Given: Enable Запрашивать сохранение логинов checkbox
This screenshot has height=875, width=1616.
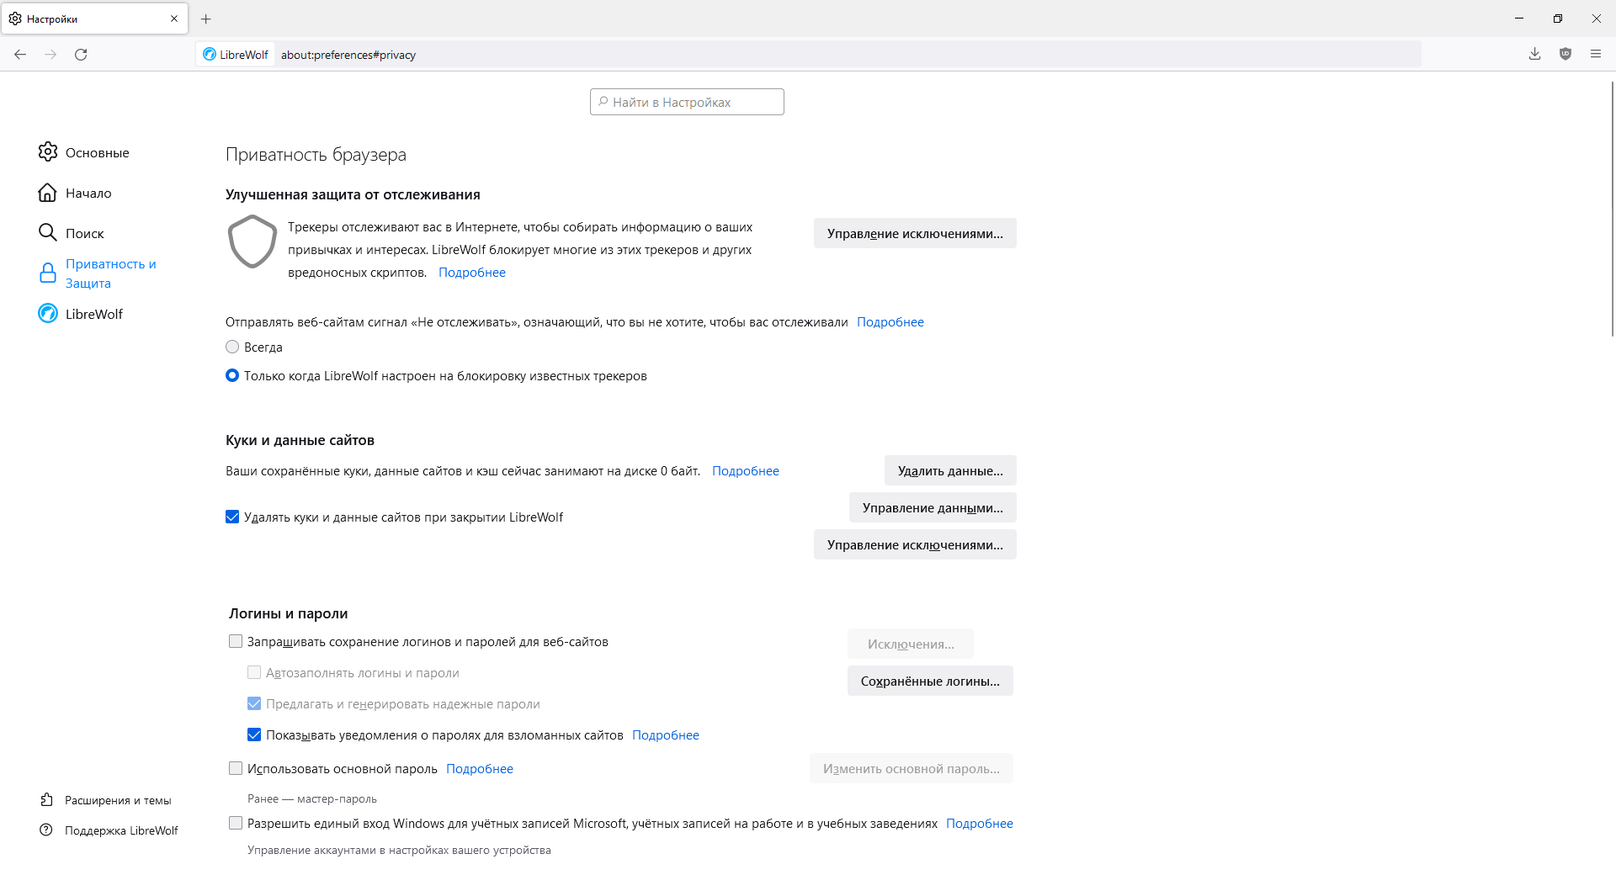Looking at the screenshot, I should point(236,641).
